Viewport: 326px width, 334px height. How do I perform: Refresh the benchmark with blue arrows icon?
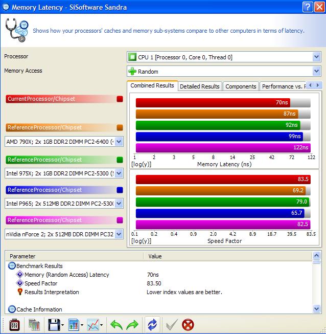(x=152, y=325)
